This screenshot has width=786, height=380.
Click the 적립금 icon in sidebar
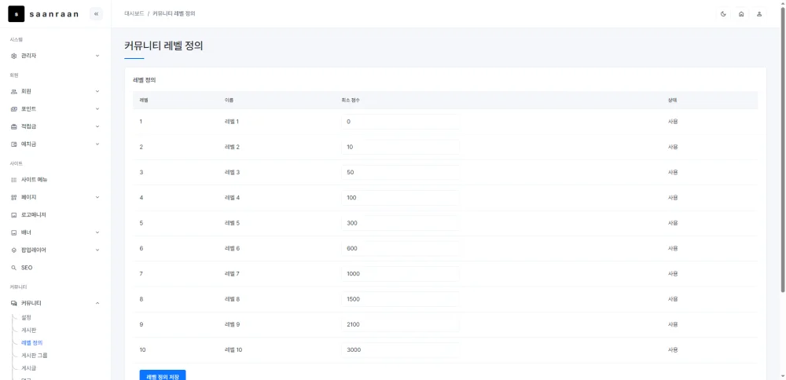coord(14,126)
